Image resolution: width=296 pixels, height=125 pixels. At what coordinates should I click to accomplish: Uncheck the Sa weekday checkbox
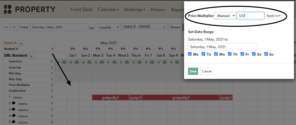click(254, 54)
